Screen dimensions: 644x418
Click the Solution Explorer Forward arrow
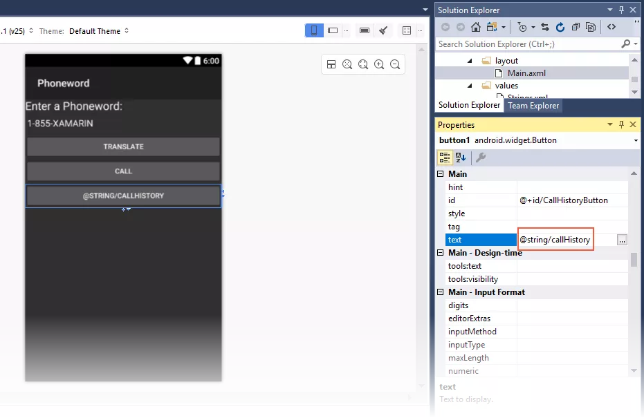pyautogui.click(x=461, y=27)
